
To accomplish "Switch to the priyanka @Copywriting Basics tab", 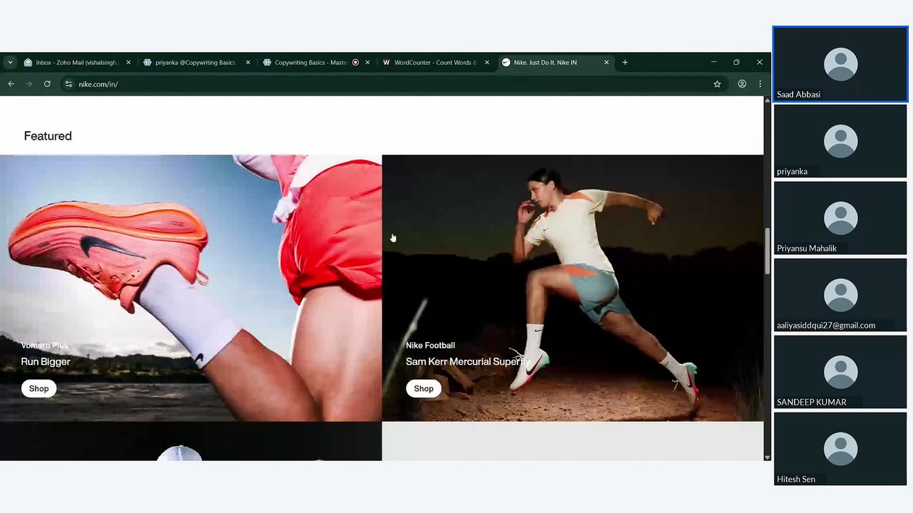I will click(x=196, y=63).
